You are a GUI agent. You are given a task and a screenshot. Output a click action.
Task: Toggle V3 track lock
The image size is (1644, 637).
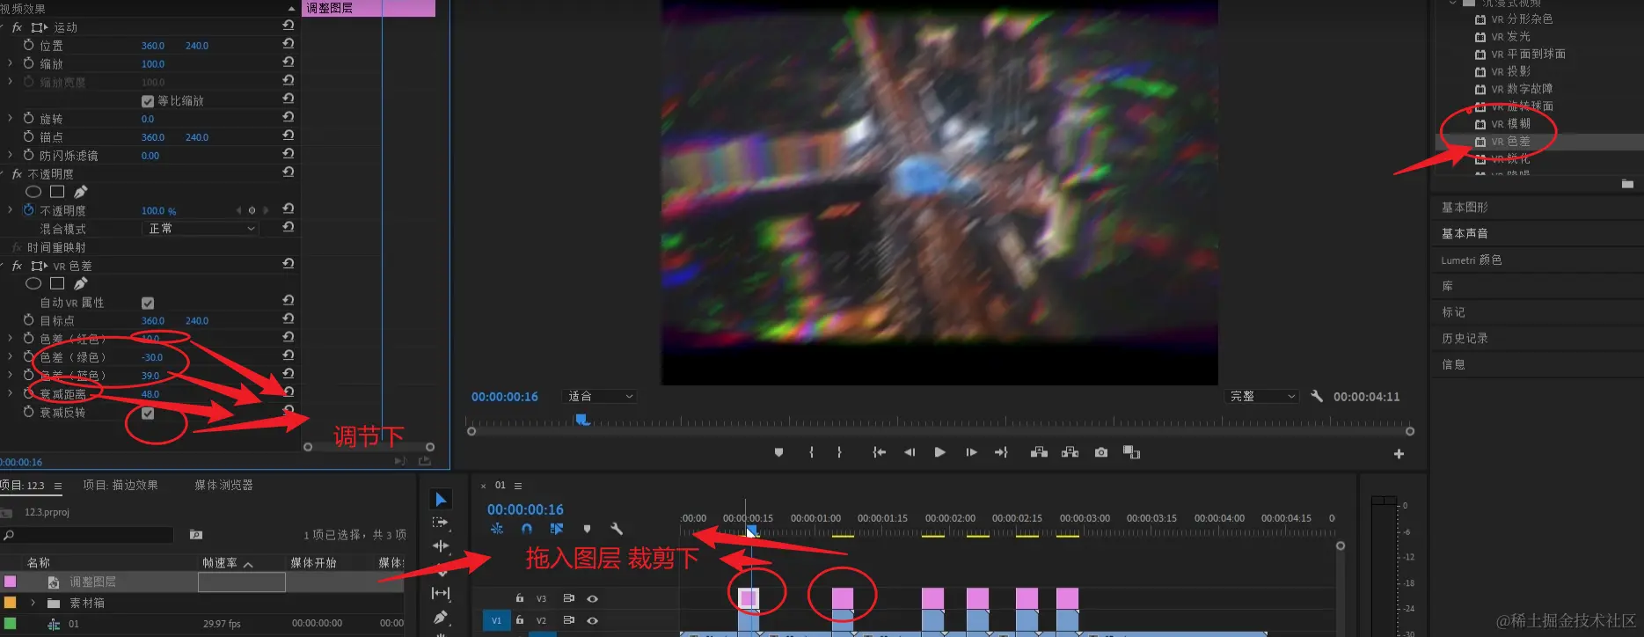520,598
